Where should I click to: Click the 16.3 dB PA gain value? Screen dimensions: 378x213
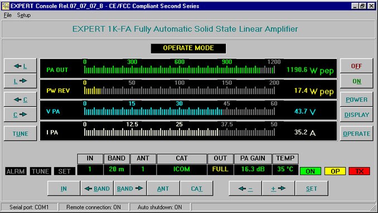[x=253, y=169]
